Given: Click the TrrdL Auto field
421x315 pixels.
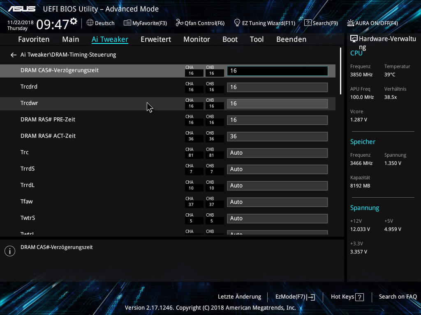Looking at the screenshot, I should click(x=278, y=186).
